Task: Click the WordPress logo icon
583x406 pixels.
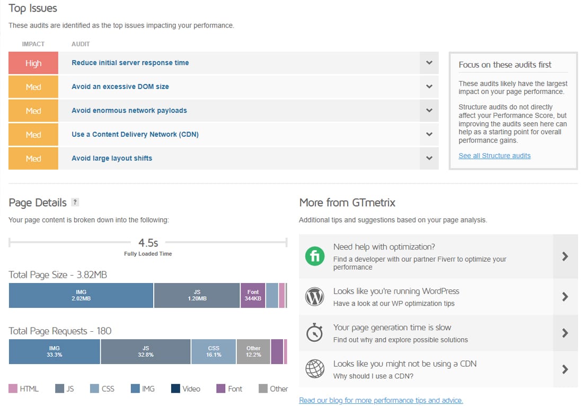Action: click(315, 297)
